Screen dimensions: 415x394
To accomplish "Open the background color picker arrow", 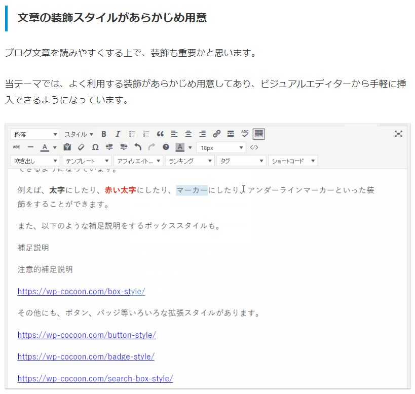I will point(190,147).
